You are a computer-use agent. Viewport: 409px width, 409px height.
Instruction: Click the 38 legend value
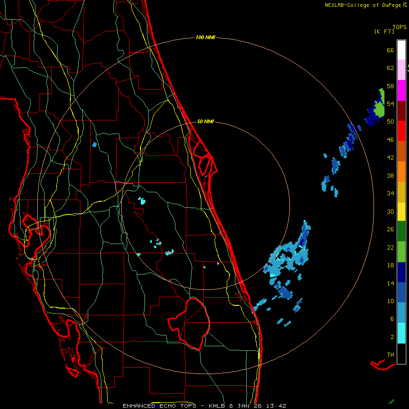point(390,175)
